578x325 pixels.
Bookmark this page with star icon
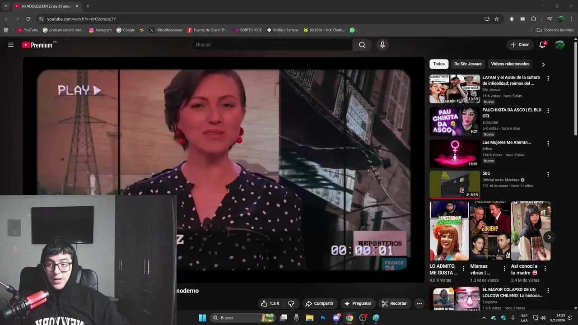pyautogui.click(x=497, y=19)
